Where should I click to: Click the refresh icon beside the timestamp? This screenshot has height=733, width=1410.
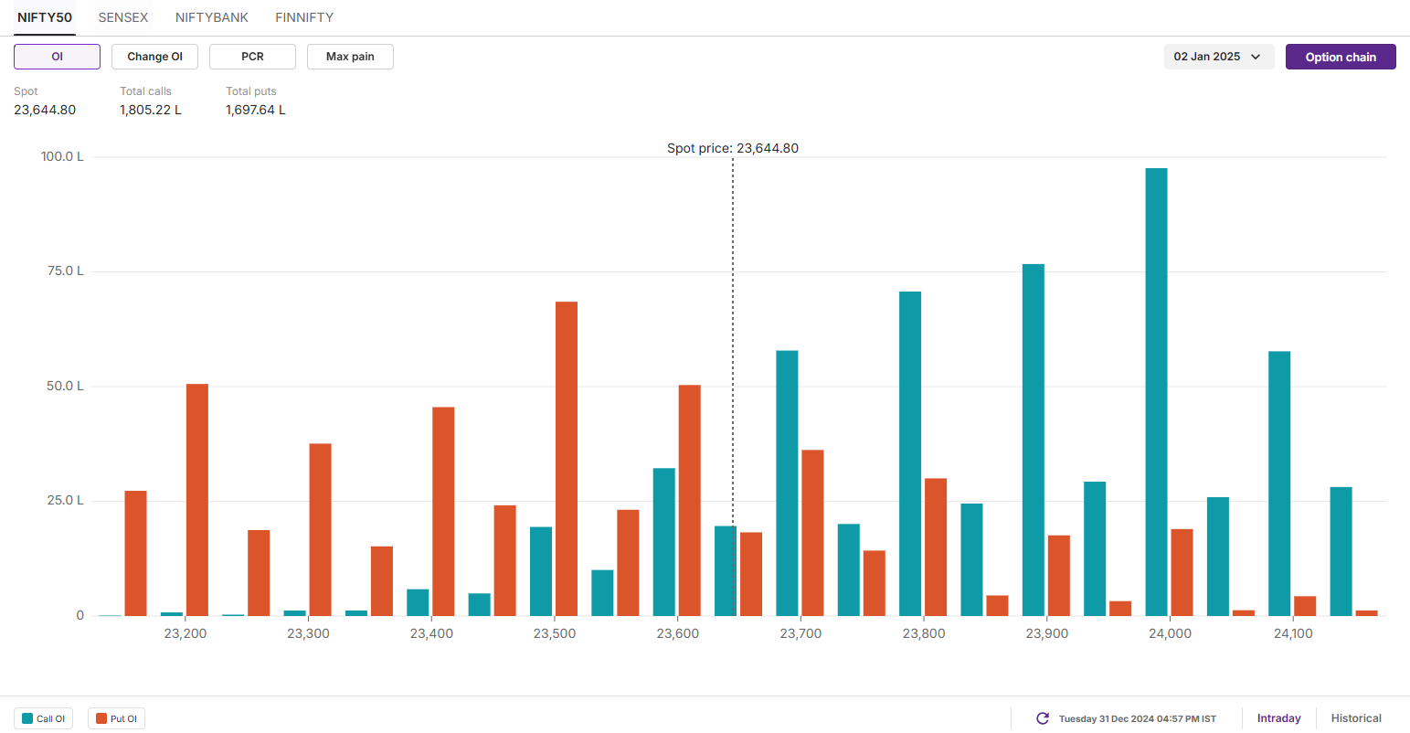pos(1043,718)
